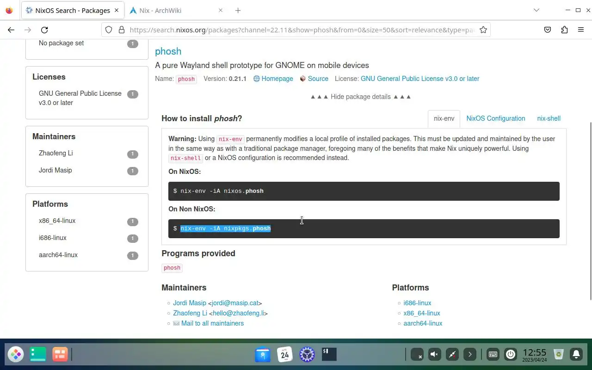592x370 pixels.
Task: Show desktop via green taskbar icon
Action: point(38,354)
